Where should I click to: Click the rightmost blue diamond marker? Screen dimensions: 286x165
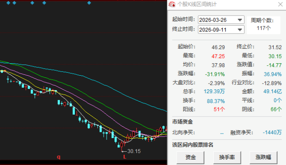tap(89, 3)
